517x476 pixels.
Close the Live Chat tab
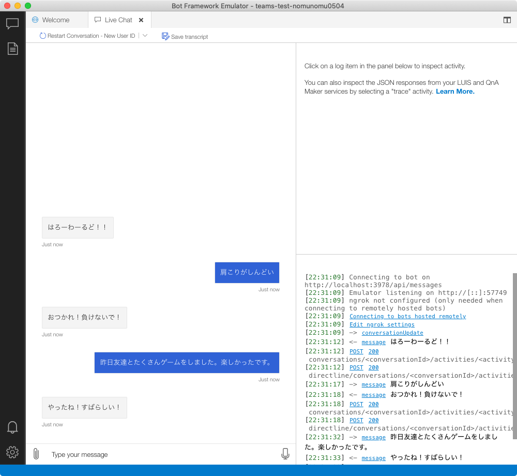point(141,20)
